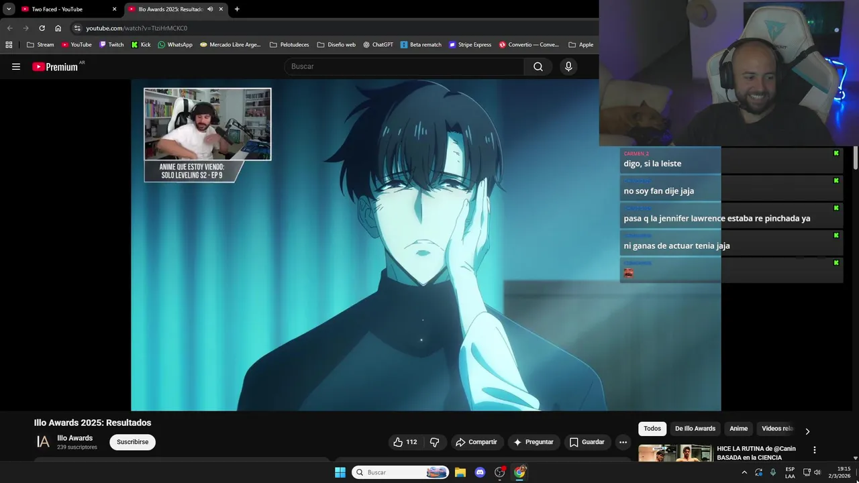The height and width of the screenshot is (483, 859).
Task: Open the YouTube guide hamburger menu
Action: coord(16,66)
